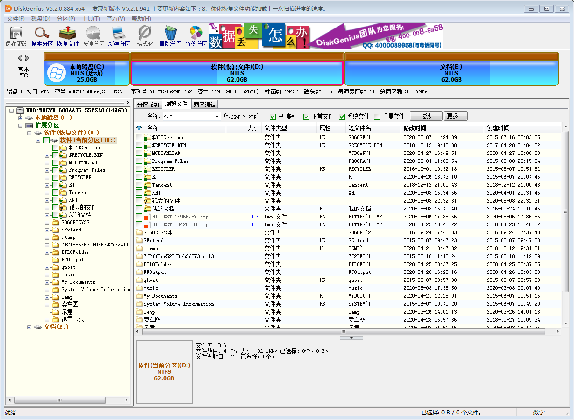Click the 保存更改 save changes icon
The width and height of the screenshot is (574, 420).
click(16, 36)
